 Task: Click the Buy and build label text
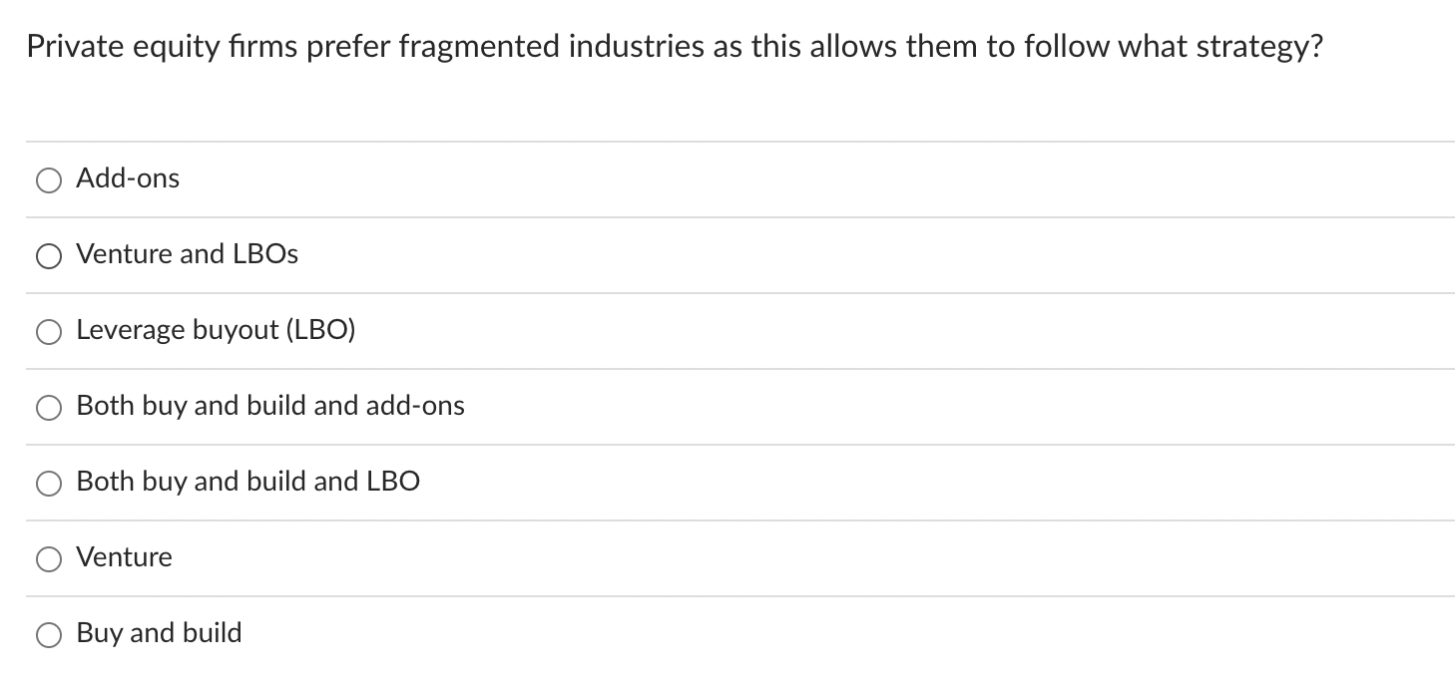(x=160, y=632)
